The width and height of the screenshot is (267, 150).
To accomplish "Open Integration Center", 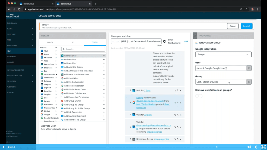I will pyautogui.click(x=15, y=70).
